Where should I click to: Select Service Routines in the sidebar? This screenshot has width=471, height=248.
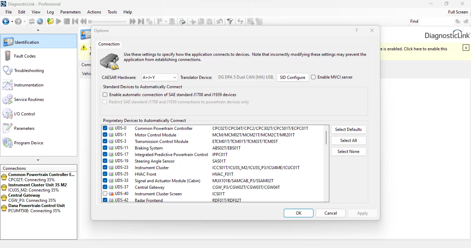pyautogui.click(x=29, y=100)
